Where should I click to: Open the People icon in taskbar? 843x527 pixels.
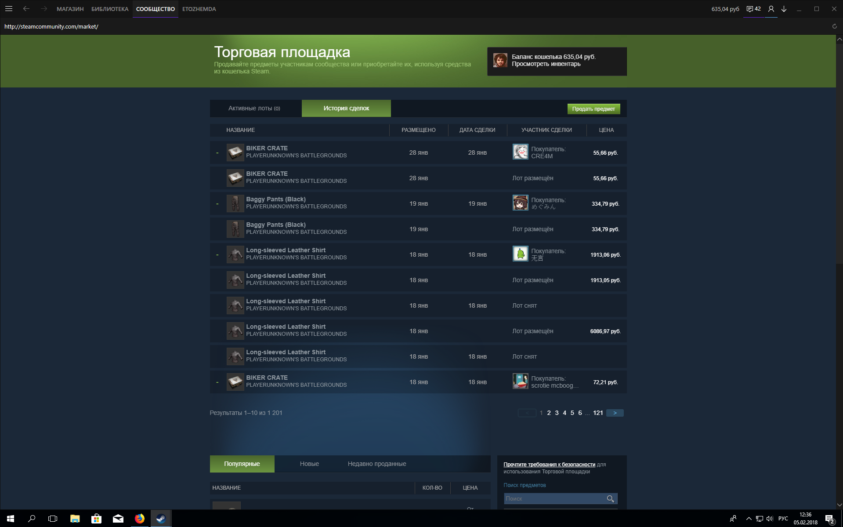[x=733, y=519]
